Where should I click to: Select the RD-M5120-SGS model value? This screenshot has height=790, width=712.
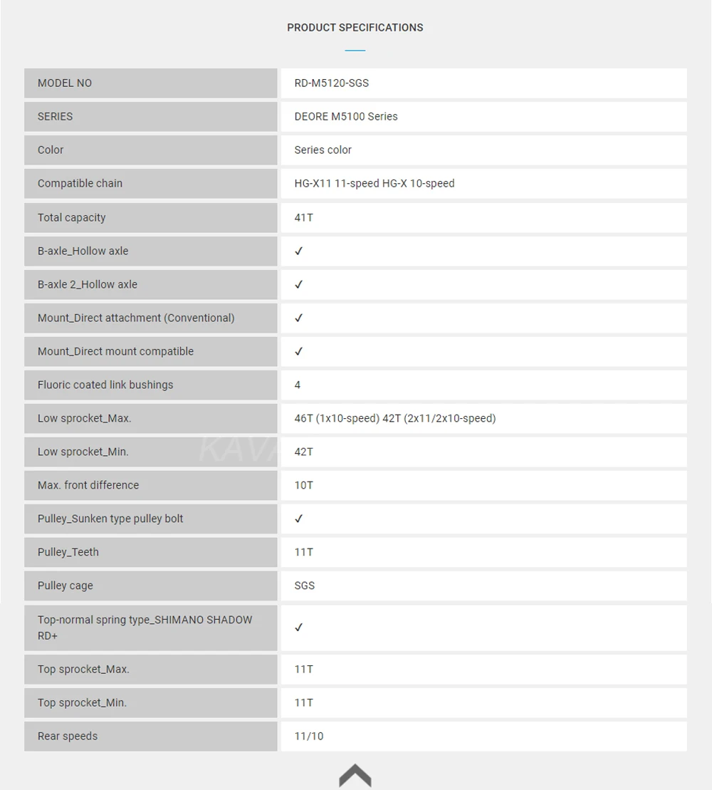[332, 83]
